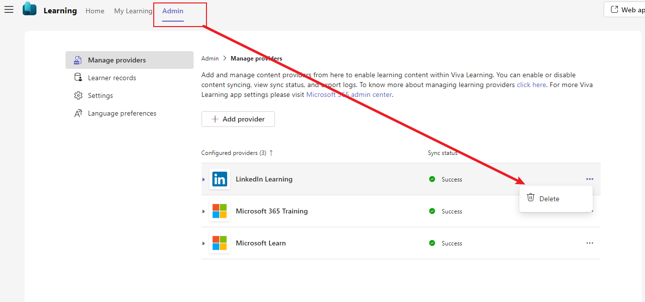Screen dimensions: 645x302
Task: Click Success status for Microsoft Learn
Action: (x=452, y=243)
